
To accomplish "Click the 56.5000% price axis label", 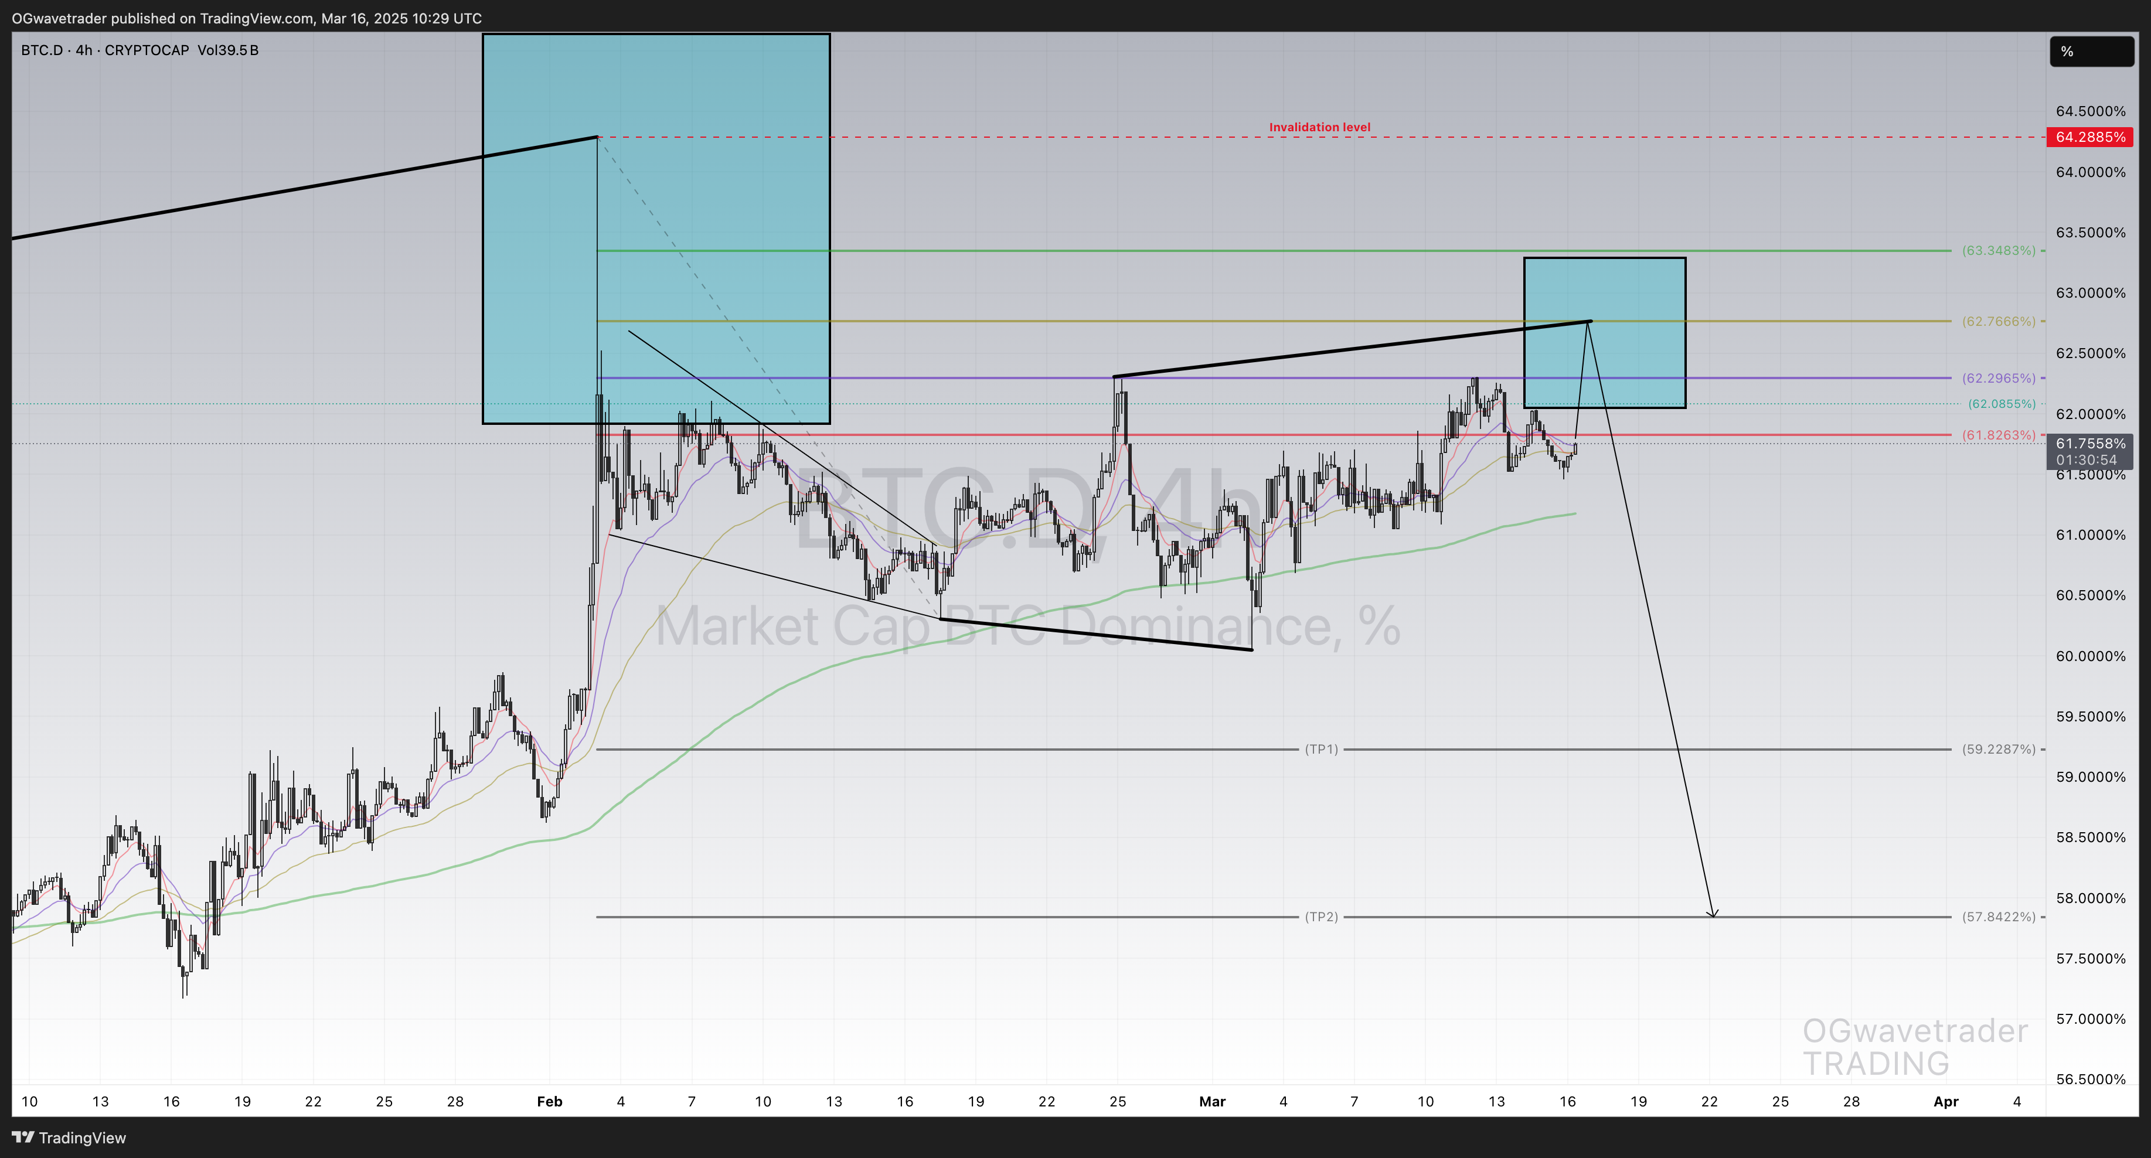I will coord(2090,1079).
